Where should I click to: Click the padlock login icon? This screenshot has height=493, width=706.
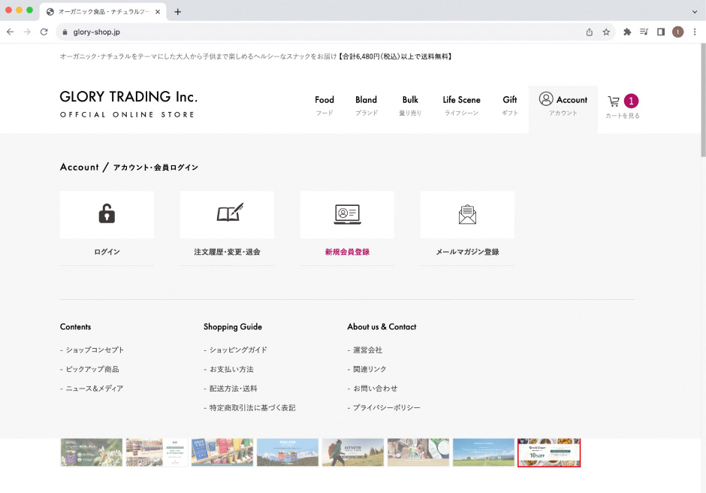click(x=107, y=214)
